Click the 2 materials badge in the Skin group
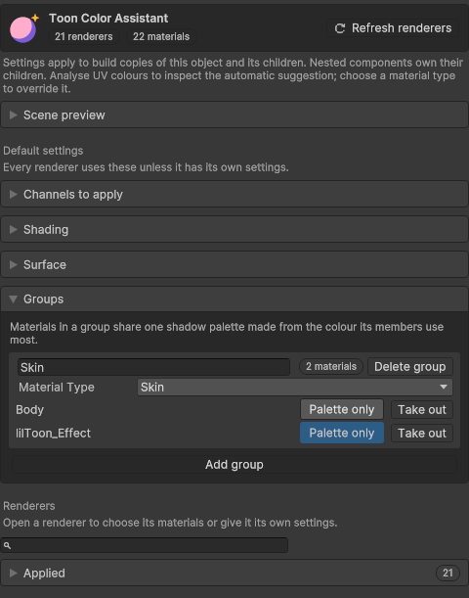This screenshot has height=598, width=469. pyautogui.click(x=331, y=366)
